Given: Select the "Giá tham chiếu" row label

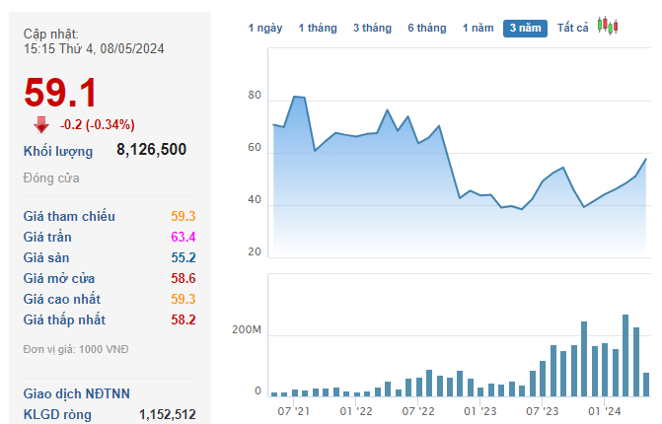Looking at the screenshot, I should click(69, 216).
